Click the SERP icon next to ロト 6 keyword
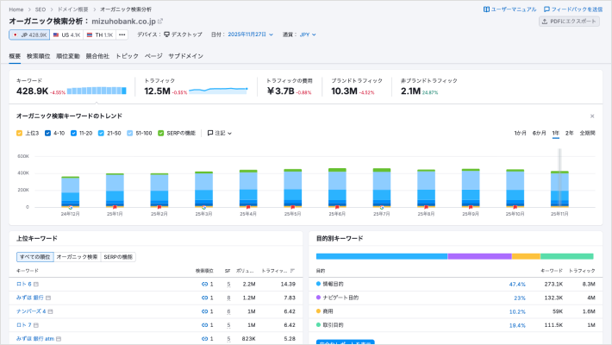Screen dimensions: 612x345 click(x=35, y=283)
